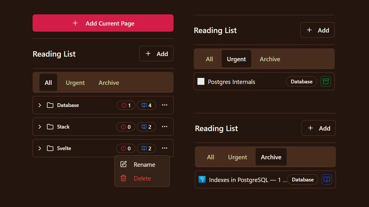
Task: Click the Svelte folder icon
Action: (50, 148)
